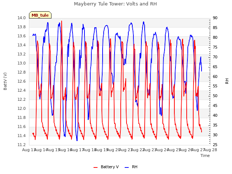The width and height of the screenshot is (232, 174).
Task: Click the 40 right axis value
Action: click(x=215, y=115)
